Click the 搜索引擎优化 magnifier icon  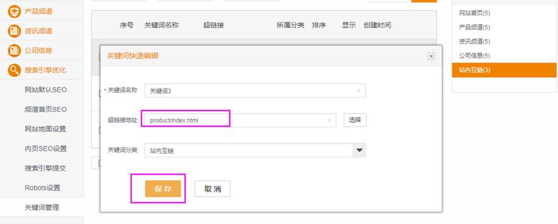(14, 70)
